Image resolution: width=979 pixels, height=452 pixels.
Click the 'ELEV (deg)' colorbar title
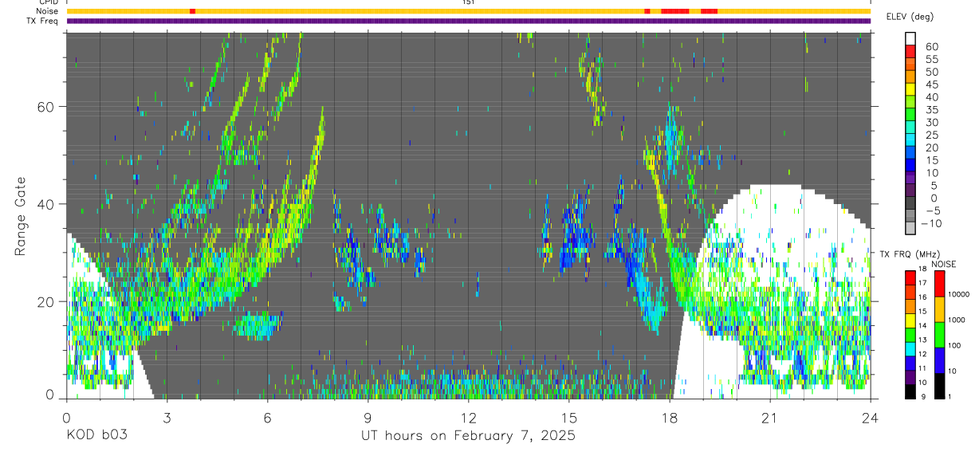pos(910,17)
